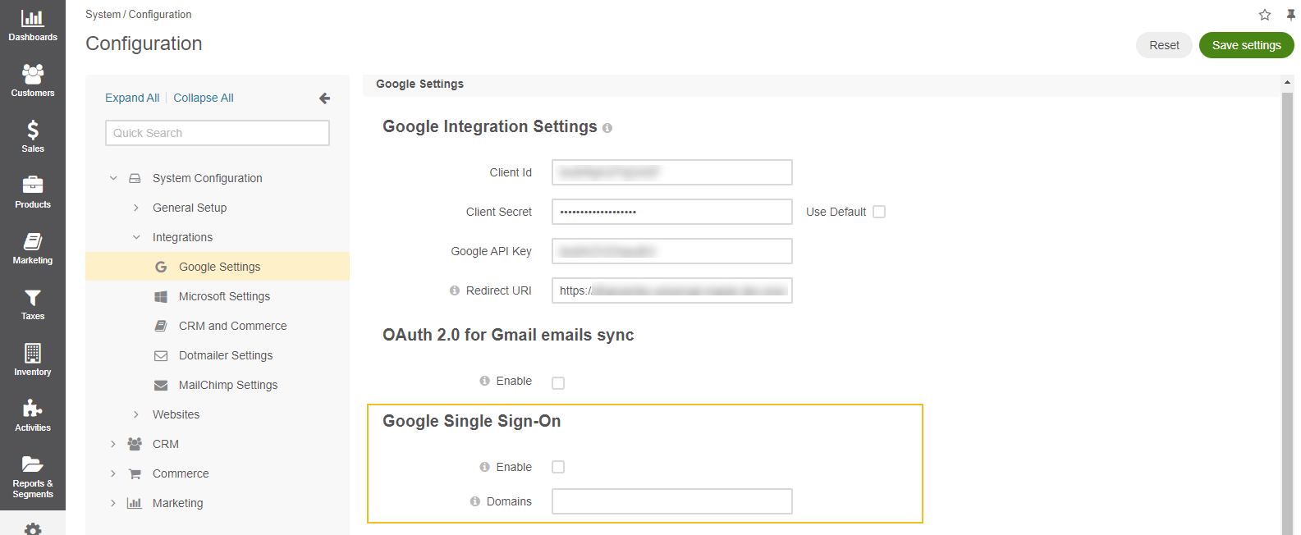Click the Dotmailer envelope icon
Image resolution: width=1301 pixels, height=535 pixels.
pyautogui.click(x=161, y=355)
